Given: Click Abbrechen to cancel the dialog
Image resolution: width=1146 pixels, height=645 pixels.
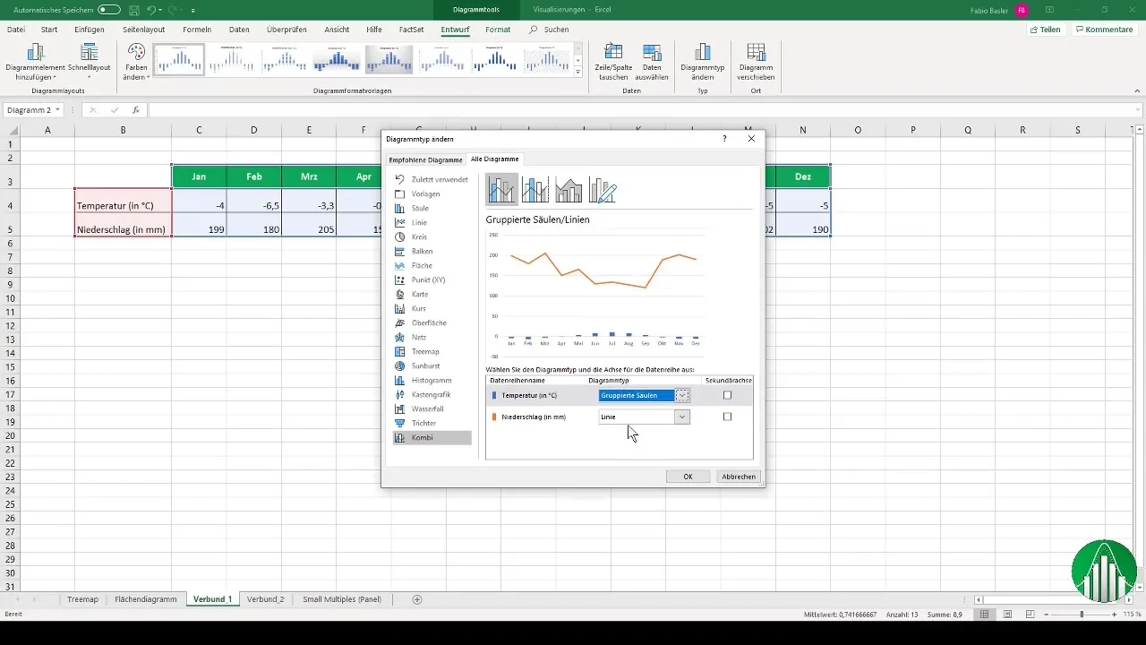Looking at the screenshot, I should click(x=739, y=477).
